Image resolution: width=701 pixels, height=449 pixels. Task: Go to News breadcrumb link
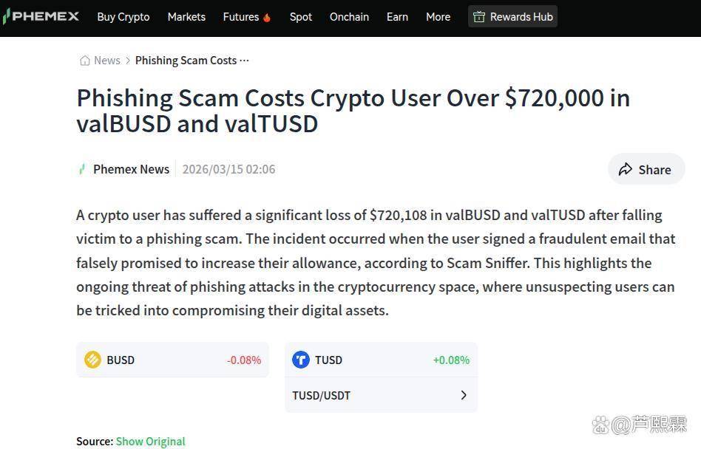click(x=106, y=61)
